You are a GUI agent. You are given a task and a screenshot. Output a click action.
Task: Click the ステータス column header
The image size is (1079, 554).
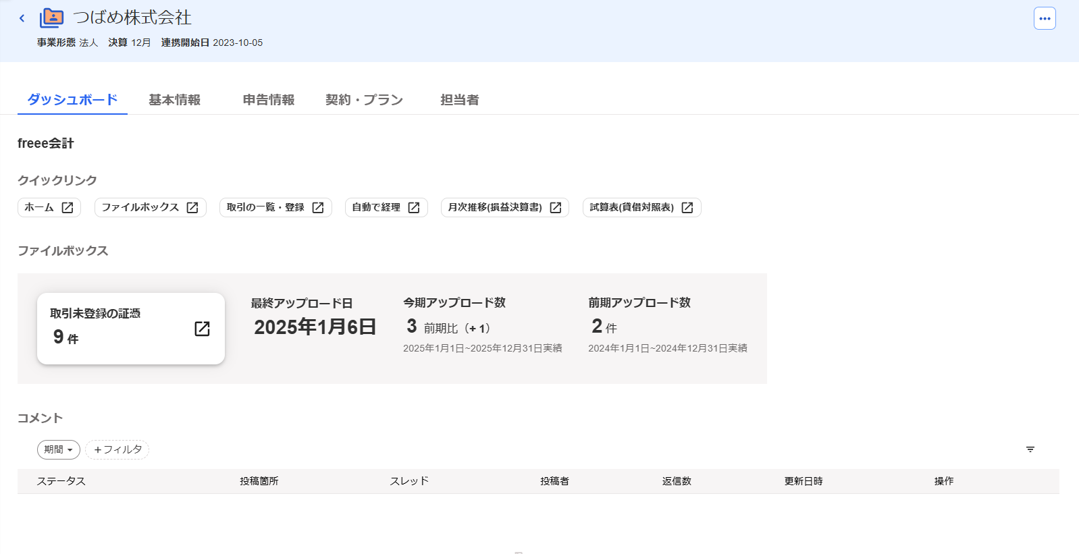click(61, 481)
